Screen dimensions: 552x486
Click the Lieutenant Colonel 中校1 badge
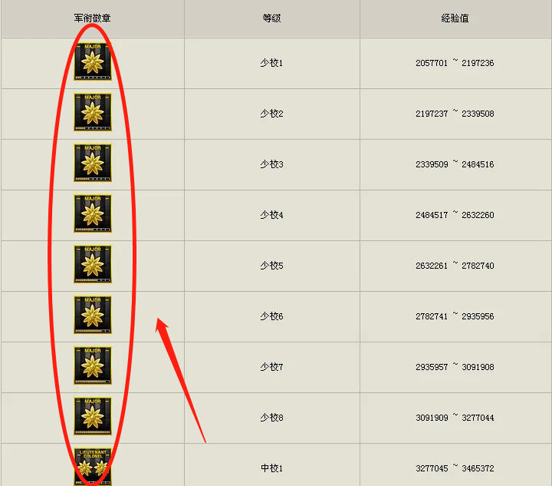tap(93, 467)
